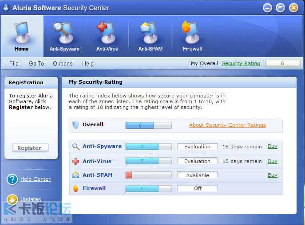The height and width of the screenshot is (225, 305).
Task: Click the Register button
Action: pos(30,148)
